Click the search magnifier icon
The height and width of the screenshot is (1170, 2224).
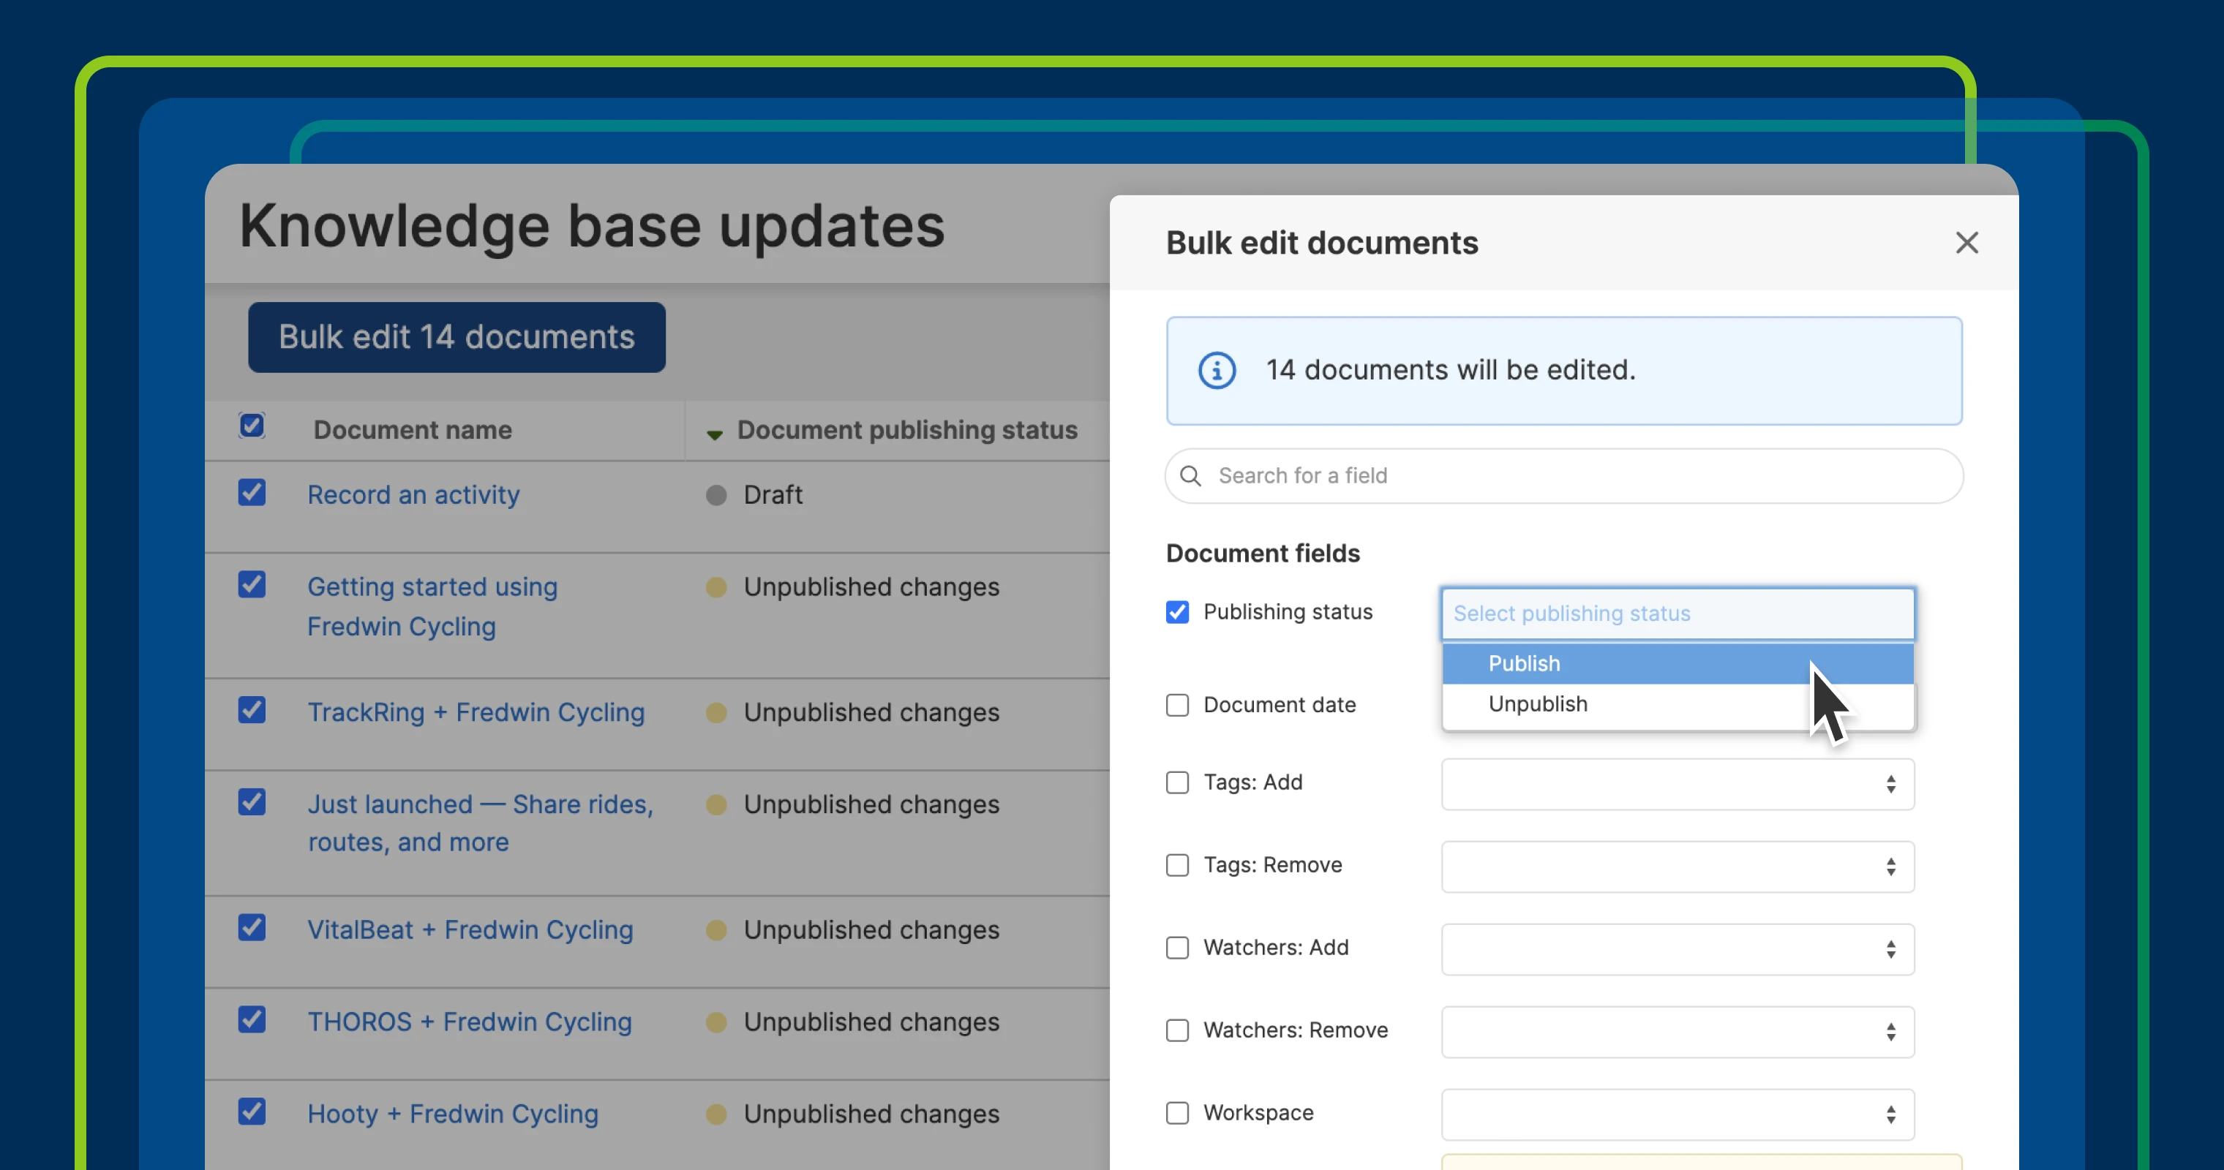click(x=1190, y=476)
